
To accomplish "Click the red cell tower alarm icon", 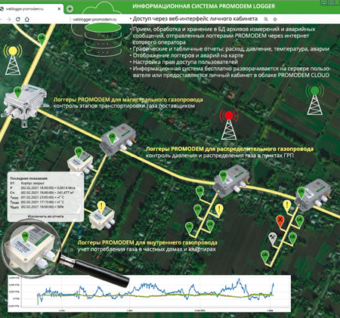I will (229, 125).
